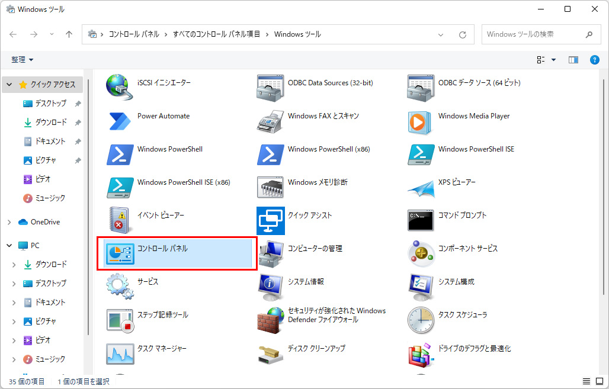Go back with the back arrow
Image resolution: width=609 pixels, height=389 pixels.
pyautogui.click(x=13, y=34)
